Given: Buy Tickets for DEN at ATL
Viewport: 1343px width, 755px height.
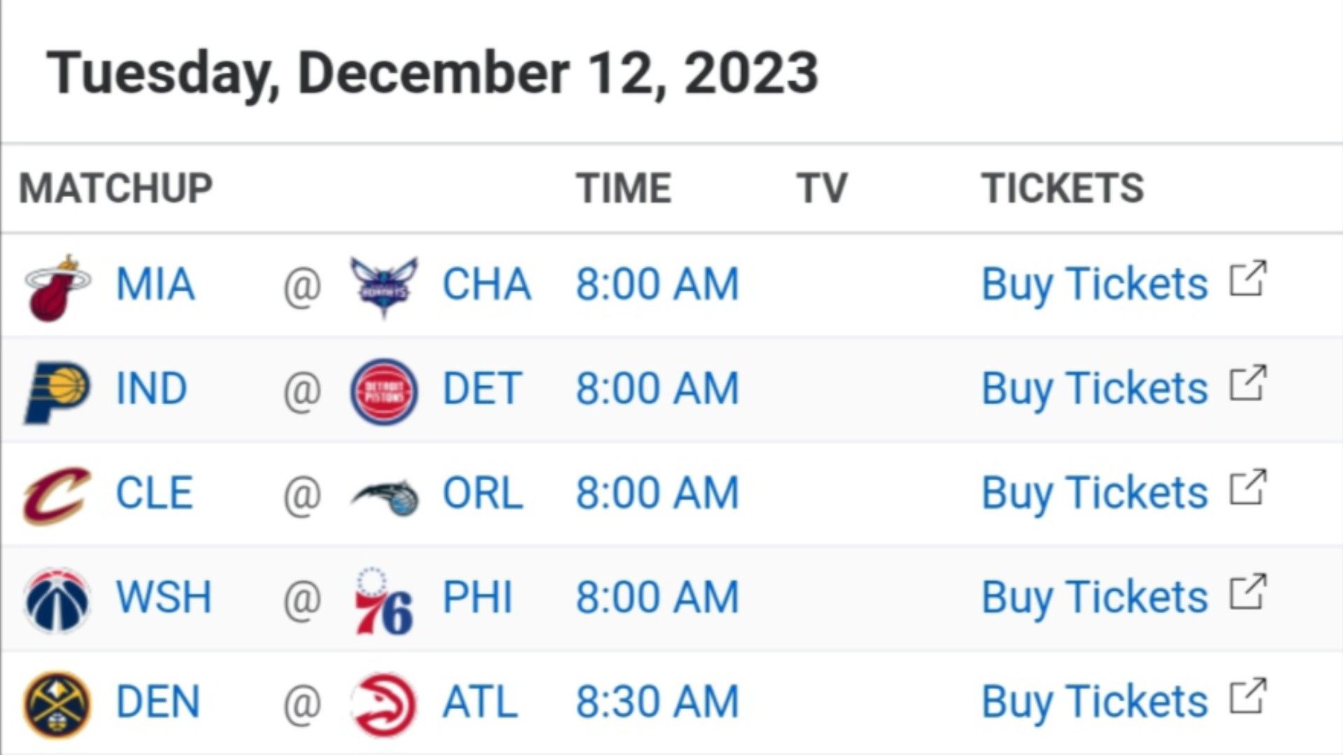Looking at the screenshot, I should (1095, 703).
